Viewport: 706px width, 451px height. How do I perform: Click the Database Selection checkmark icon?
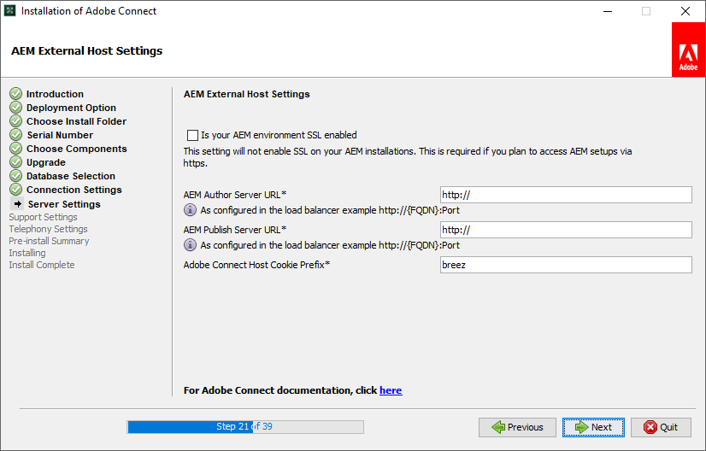15,176
